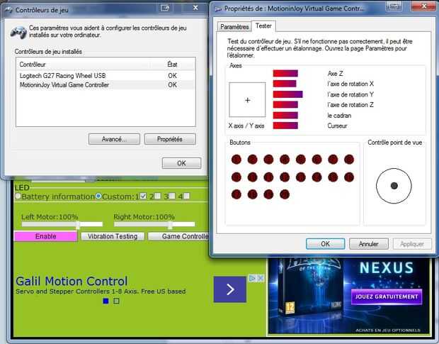Click the Contrôleur column header
This screenshot has height=344, width=439.
pos(83,65)
